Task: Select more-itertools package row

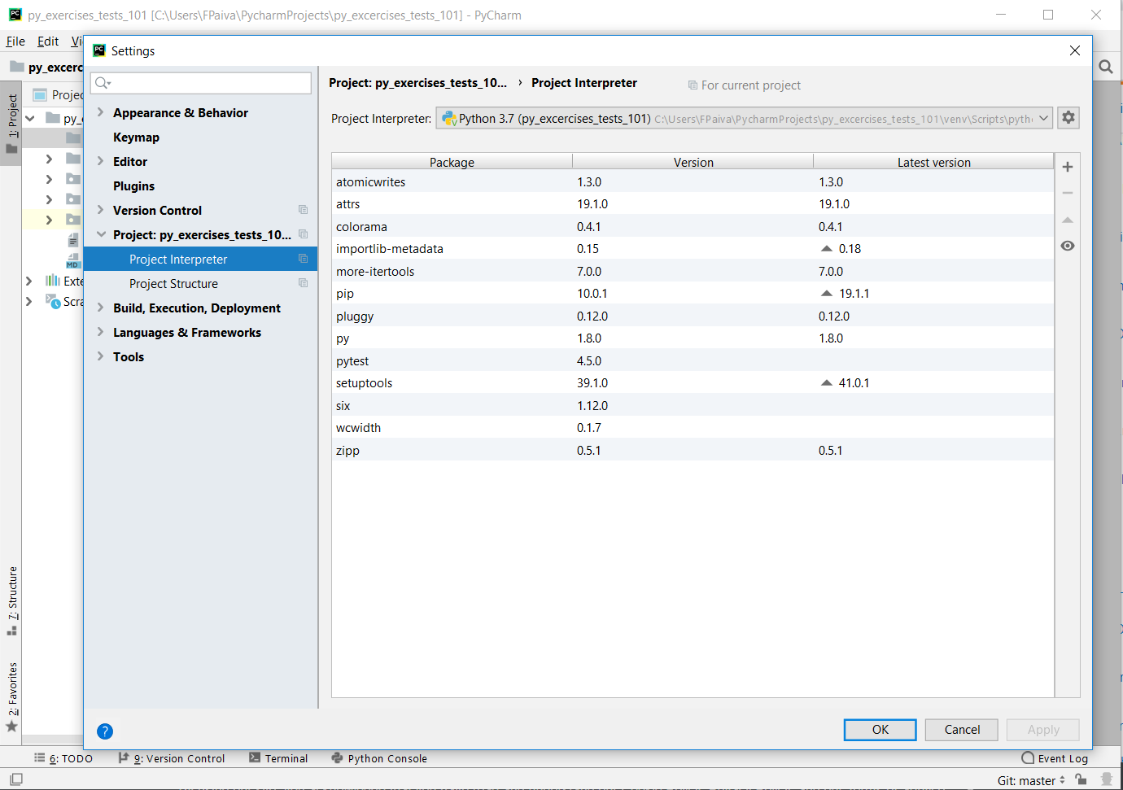Action: (x=693, y=272)
